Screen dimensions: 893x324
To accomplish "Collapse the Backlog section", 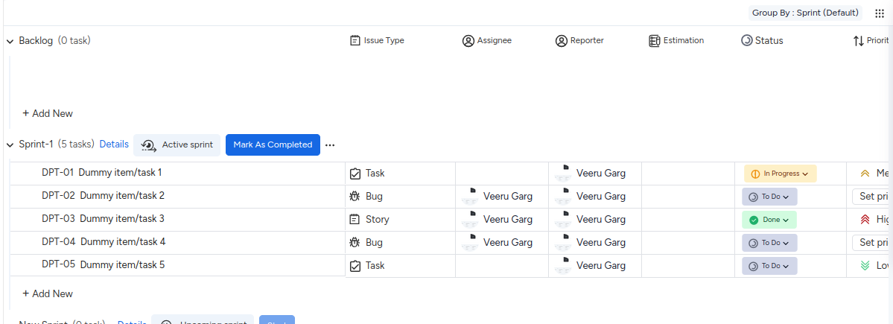I will [10, 42].
